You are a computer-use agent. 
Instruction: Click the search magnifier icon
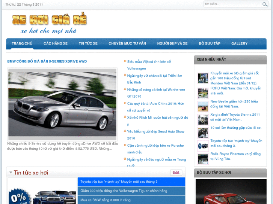(x=265, y=4)
